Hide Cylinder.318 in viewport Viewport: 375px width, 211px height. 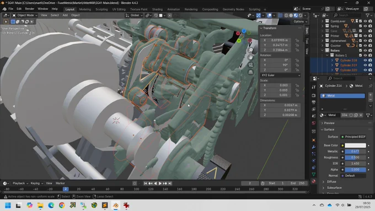(x=365, y=60)
